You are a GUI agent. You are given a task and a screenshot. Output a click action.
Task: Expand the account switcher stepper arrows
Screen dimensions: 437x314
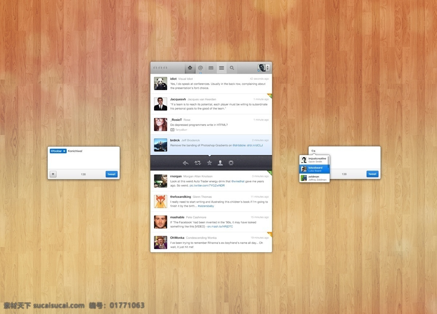(x=268, y=68)
